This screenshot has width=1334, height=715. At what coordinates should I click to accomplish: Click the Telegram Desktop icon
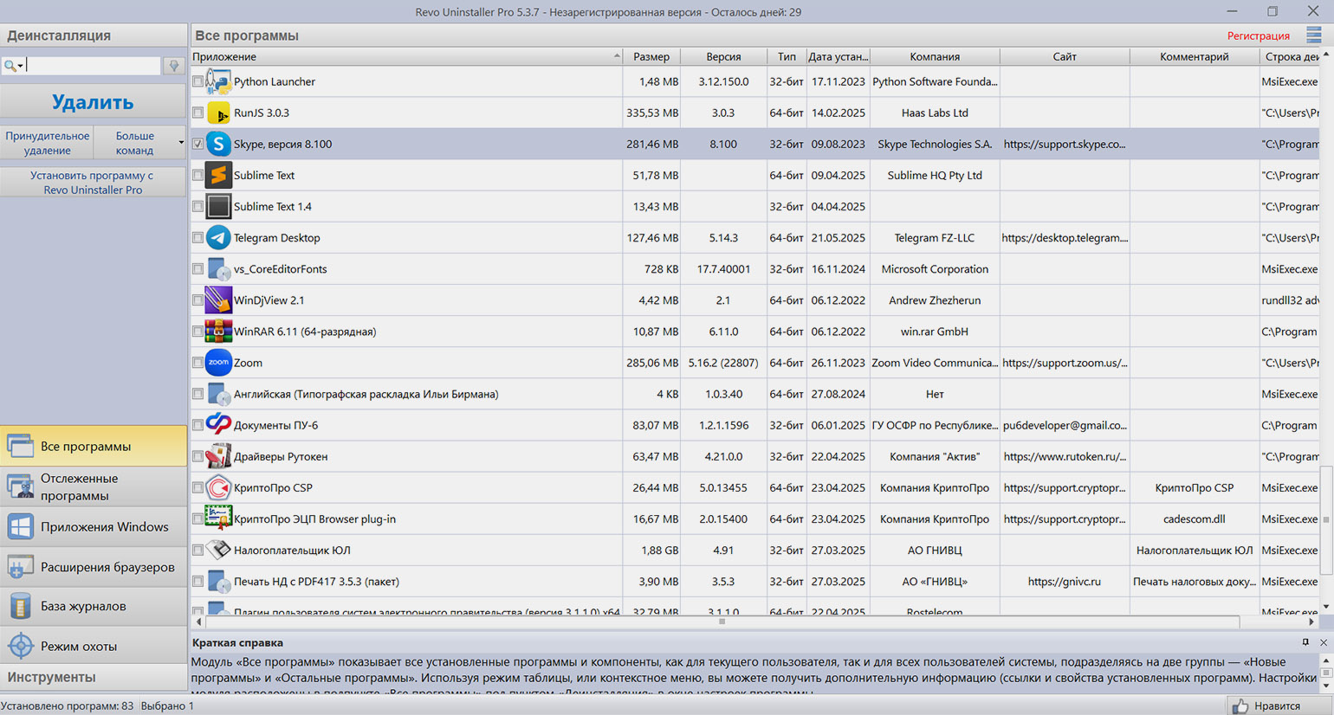pyautogui.click(x=218, y=237)
